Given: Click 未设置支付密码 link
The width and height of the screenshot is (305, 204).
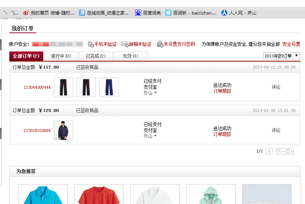Looking at the screenshot, I should click(x=179, y=44).
